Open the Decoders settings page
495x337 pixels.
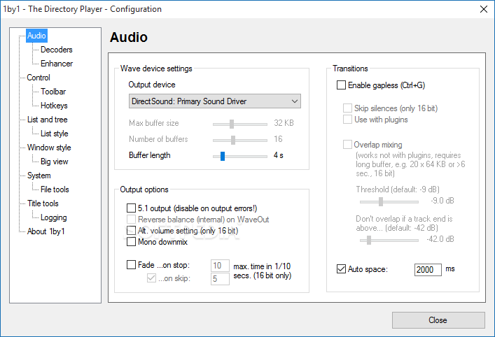[56, 50]
